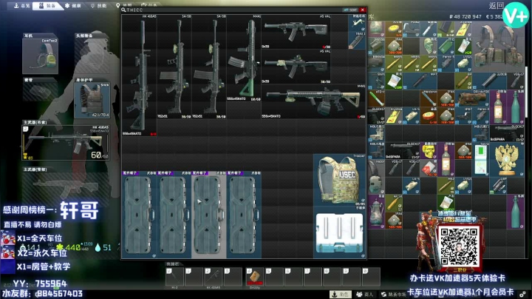The width and height of the screenshot is (532, 299).
Task: Select the Tetriz handheld game in stash
Action: click(481, 160)
